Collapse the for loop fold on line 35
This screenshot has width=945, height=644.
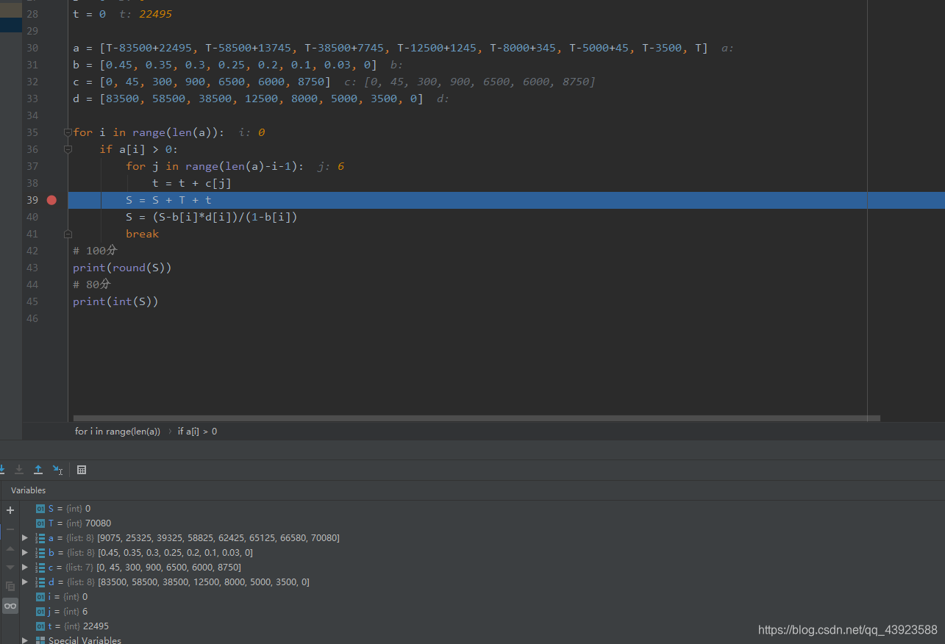pos(68,132)
